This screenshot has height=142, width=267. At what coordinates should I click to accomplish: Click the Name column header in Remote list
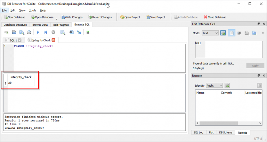208,93
